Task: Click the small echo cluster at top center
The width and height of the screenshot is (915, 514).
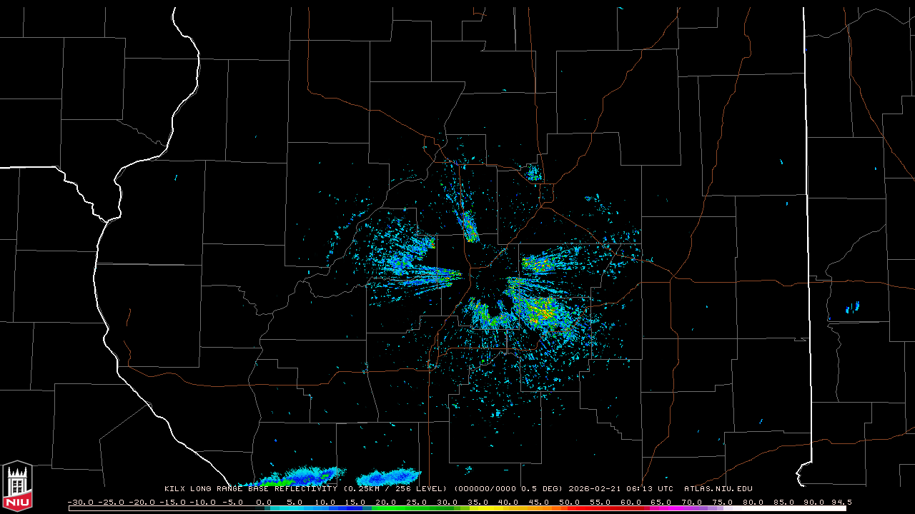Action: [x=533, y=172]
